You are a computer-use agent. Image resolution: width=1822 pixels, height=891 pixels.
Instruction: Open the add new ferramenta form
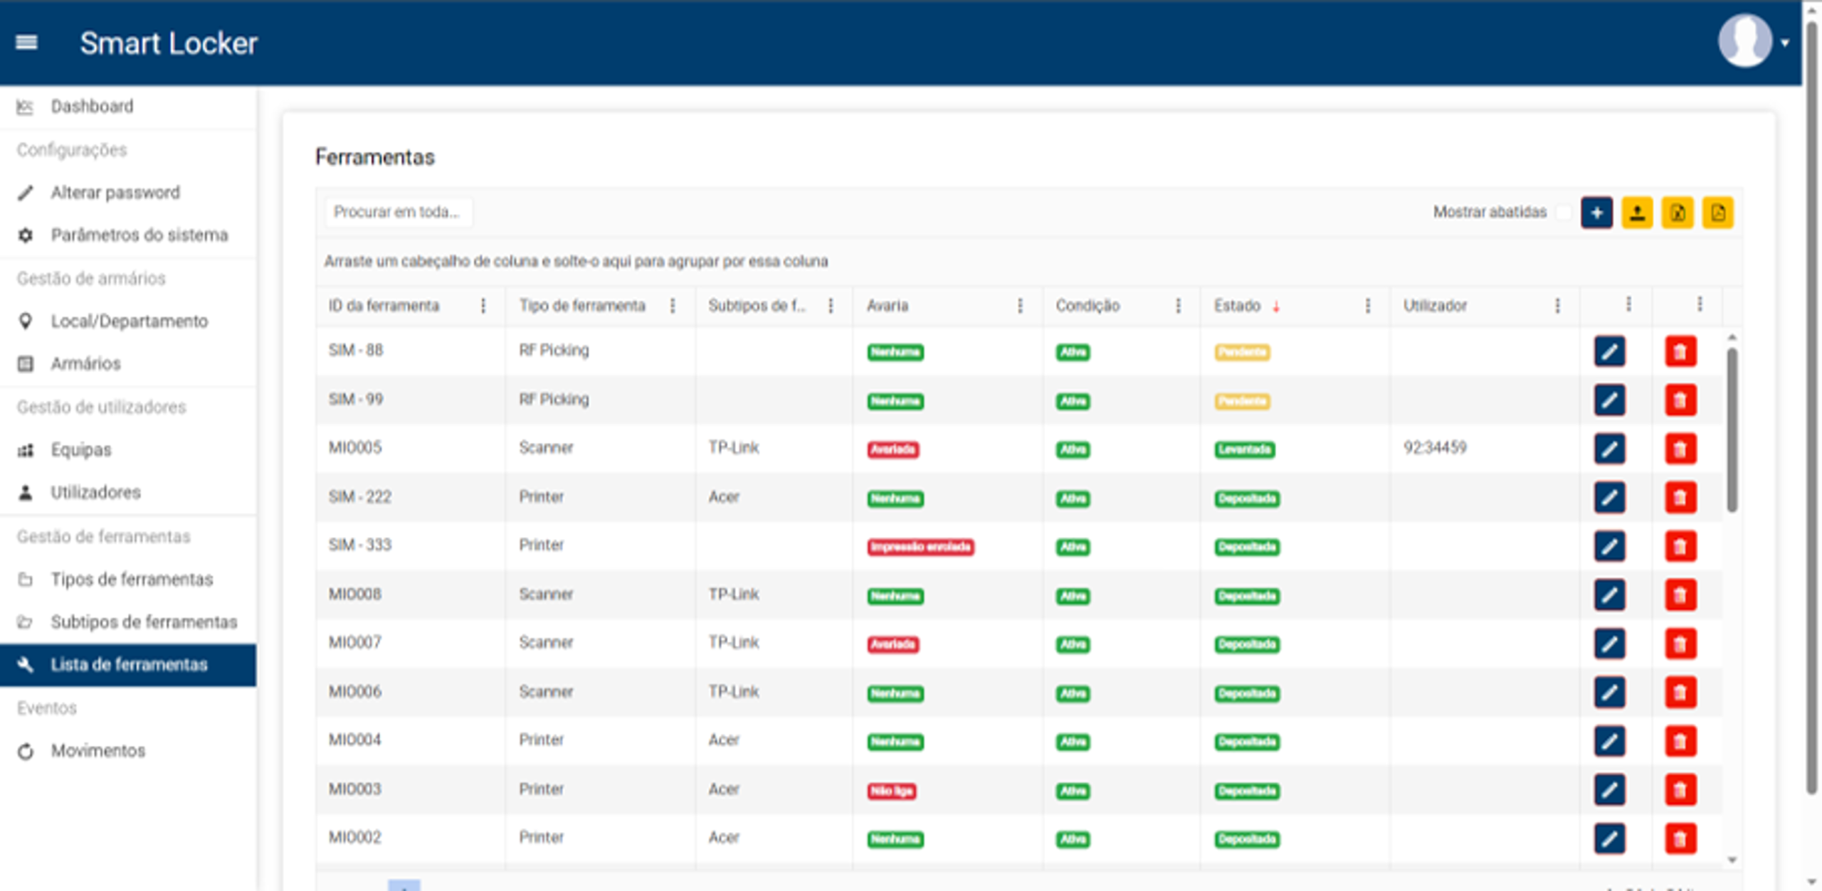(x=1596, y=212)
